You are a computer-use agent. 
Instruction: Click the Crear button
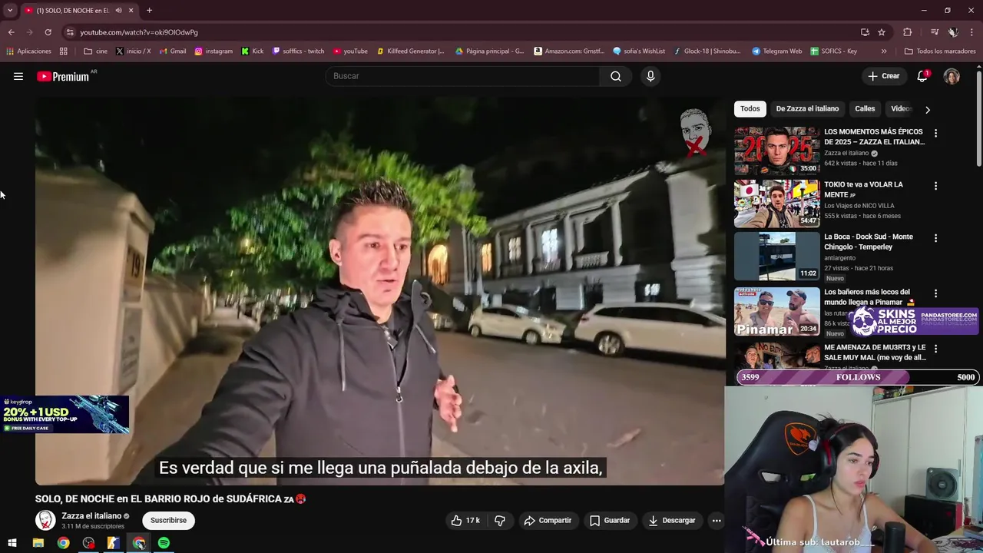coord(884,76)
